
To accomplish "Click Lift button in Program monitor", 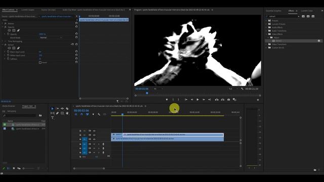I will [x=217, y=100].
